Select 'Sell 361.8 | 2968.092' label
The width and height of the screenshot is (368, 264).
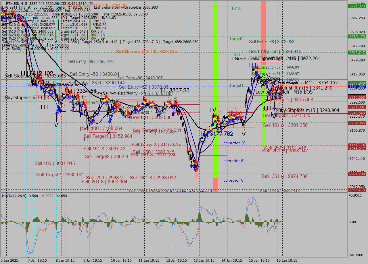point(153,178)
